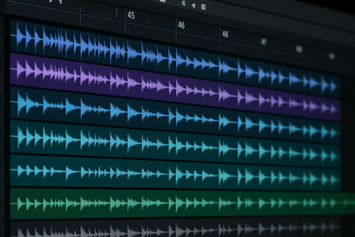
Task: Click the purple track's header strip at left edge
Action: click(5, 69)
